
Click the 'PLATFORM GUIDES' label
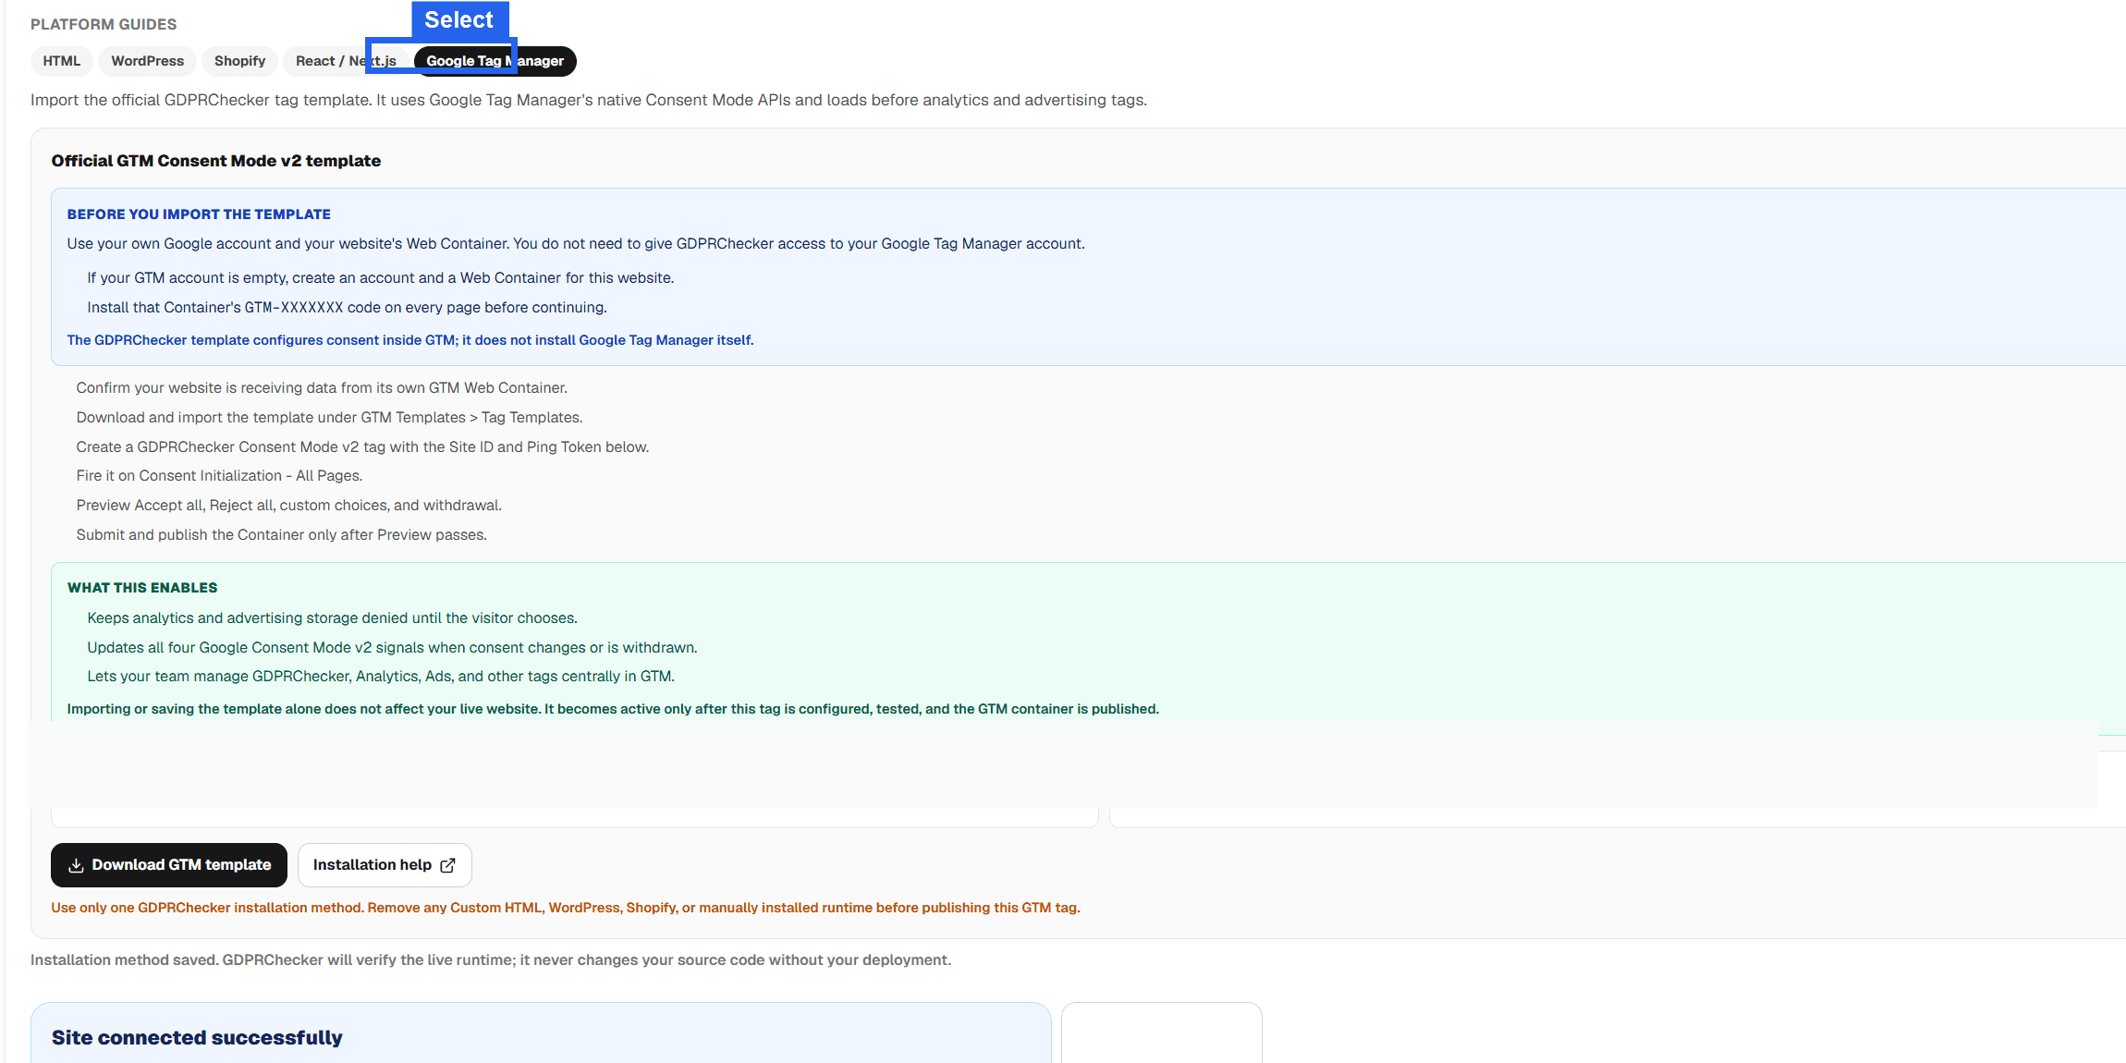tap(104, 24)
